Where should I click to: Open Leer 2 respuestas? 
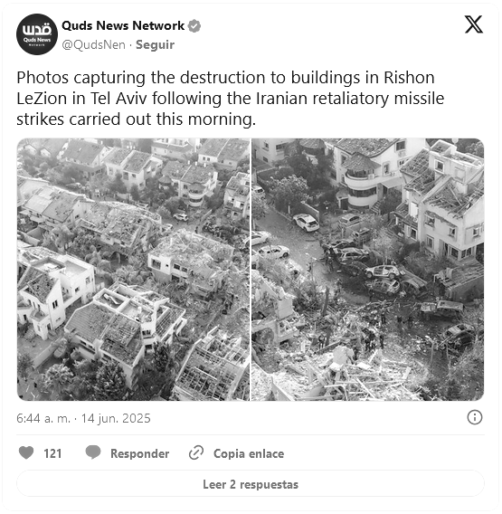coord(251,484)
